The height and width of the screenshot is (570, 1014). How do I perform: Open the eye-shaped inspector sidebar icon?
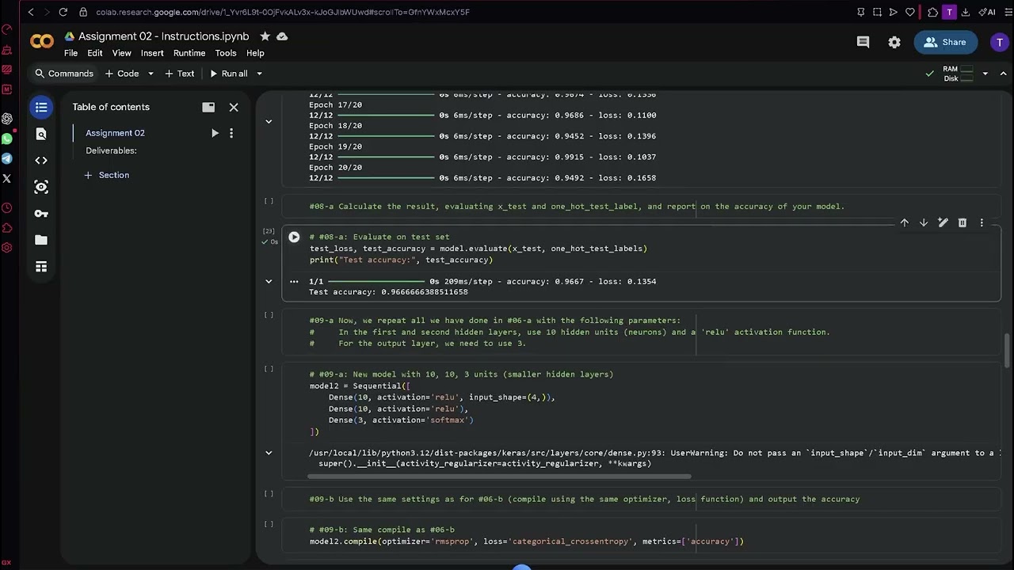coord(41,187)
